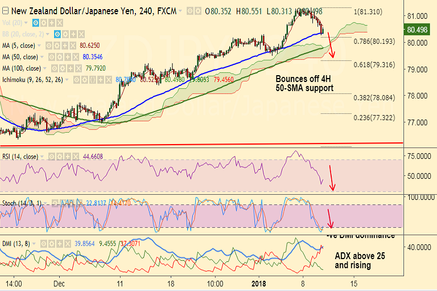Click plus icon on RSI row

pyautogui.click(x=68, y=157)
